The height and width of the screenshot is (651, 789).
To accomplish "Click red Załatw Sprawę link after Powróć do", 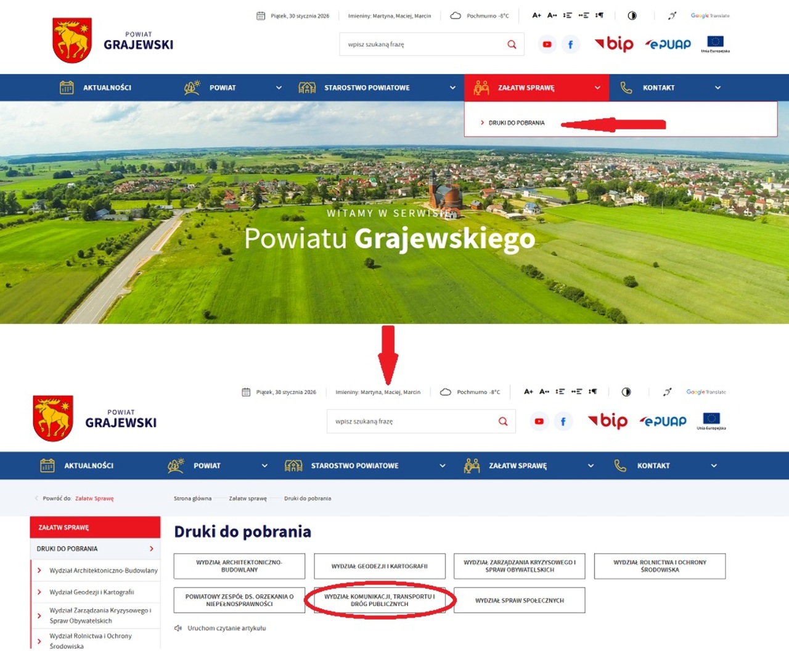I will coord(94,498).
